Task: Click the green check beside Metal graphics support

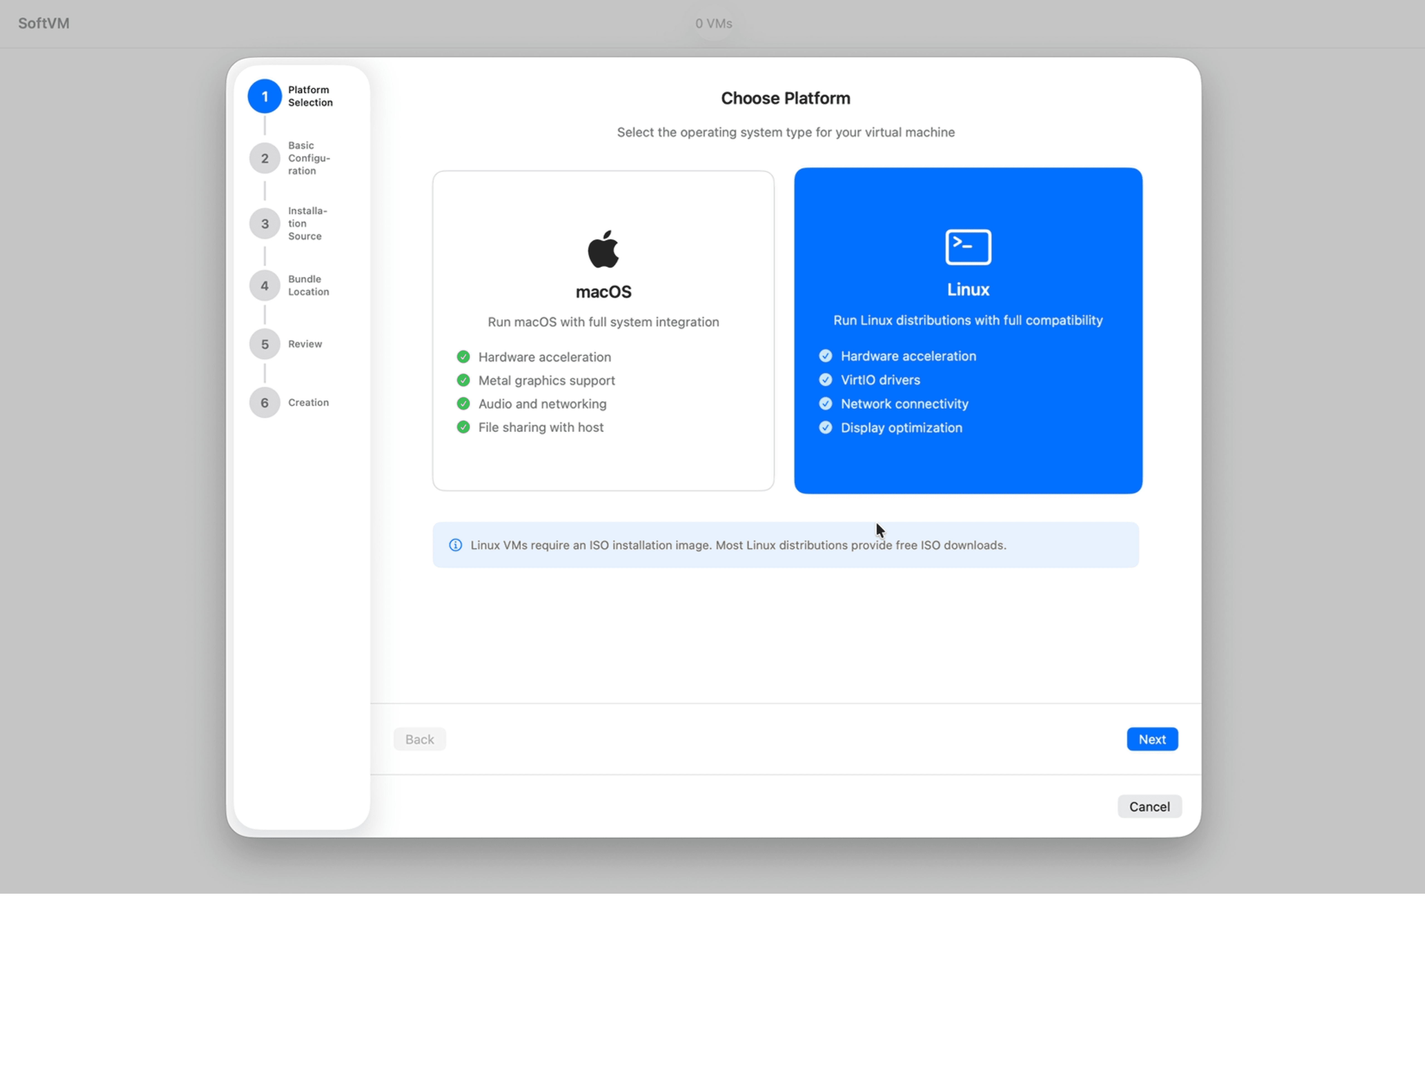Action: tap(463, 380)
